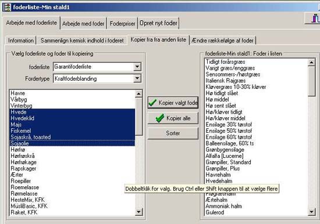Viewport: 320px width, 224px height.
Task: Select Hø tidligt slået entry
Action: pyautogui.click(x=257, y=93)
